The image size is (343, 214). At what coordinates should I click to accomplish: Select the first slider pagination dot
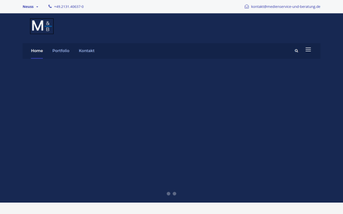tap(169, 193)
